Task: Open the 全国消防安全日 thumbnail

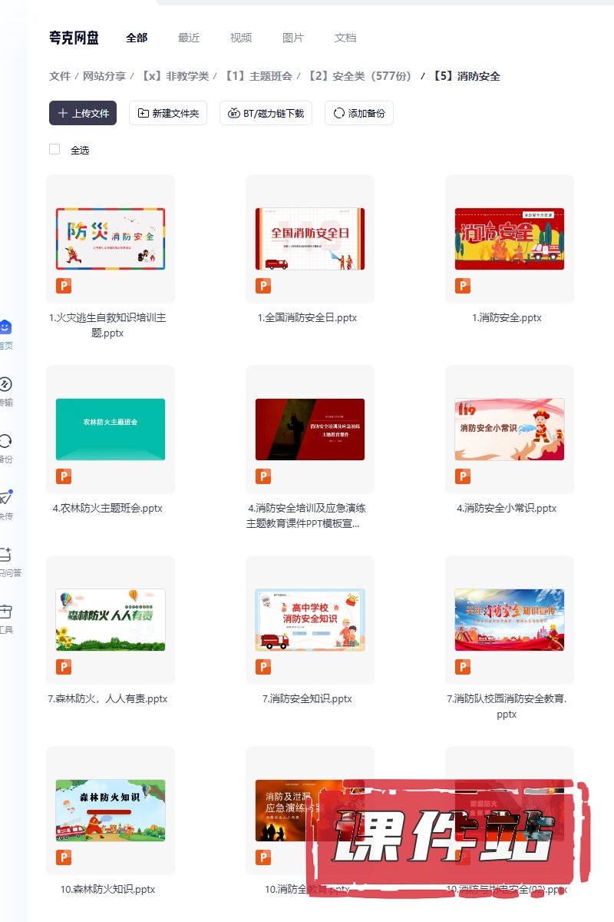Action: coord(309,238)
